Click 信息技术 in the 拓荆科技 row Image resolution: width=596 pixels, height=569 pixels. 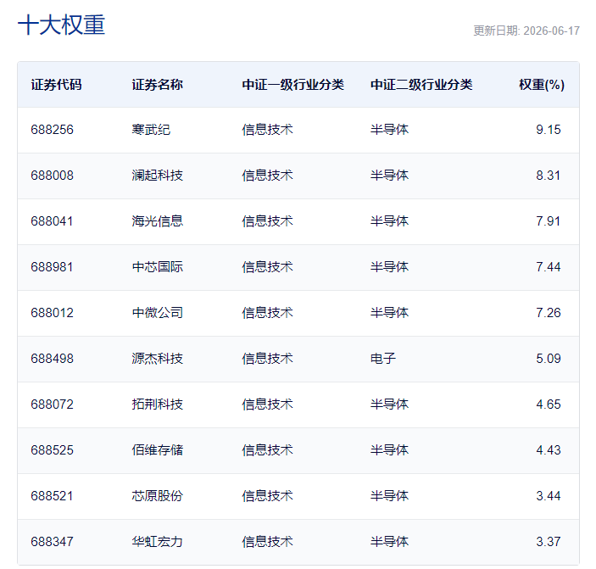(268, 404)
